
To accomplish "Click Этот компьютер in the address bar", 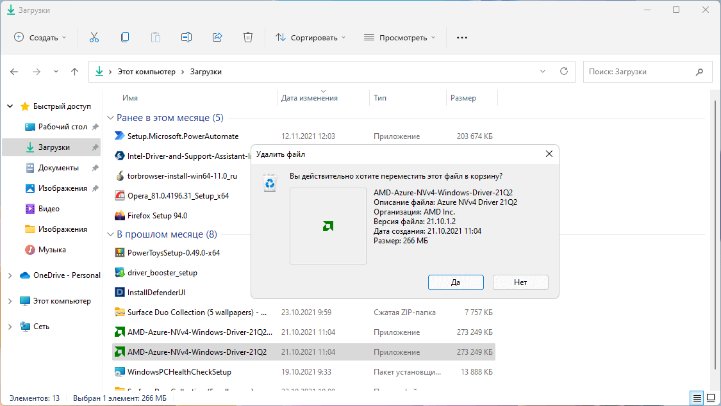I will coord(147,72).
